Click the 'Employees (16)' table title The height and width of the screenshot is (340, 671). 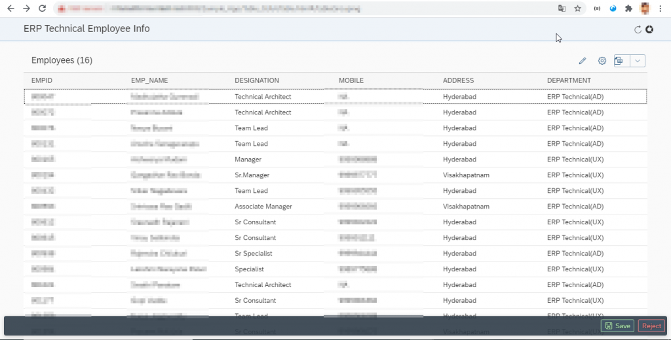(62, 60)
